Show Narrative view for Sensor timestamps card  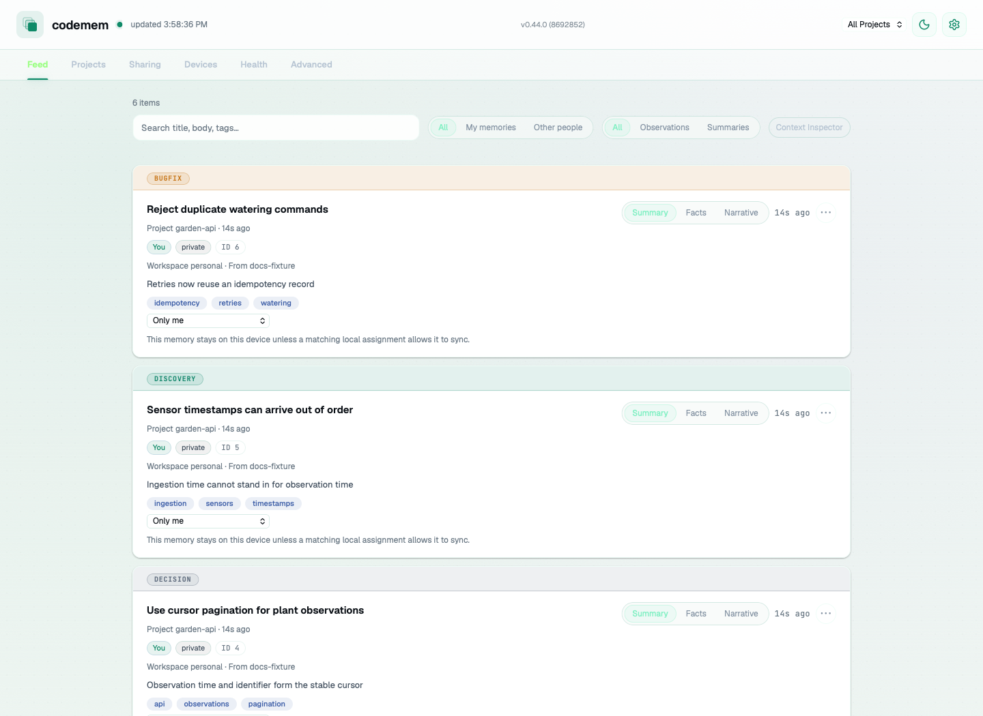(x=741, y=413)
